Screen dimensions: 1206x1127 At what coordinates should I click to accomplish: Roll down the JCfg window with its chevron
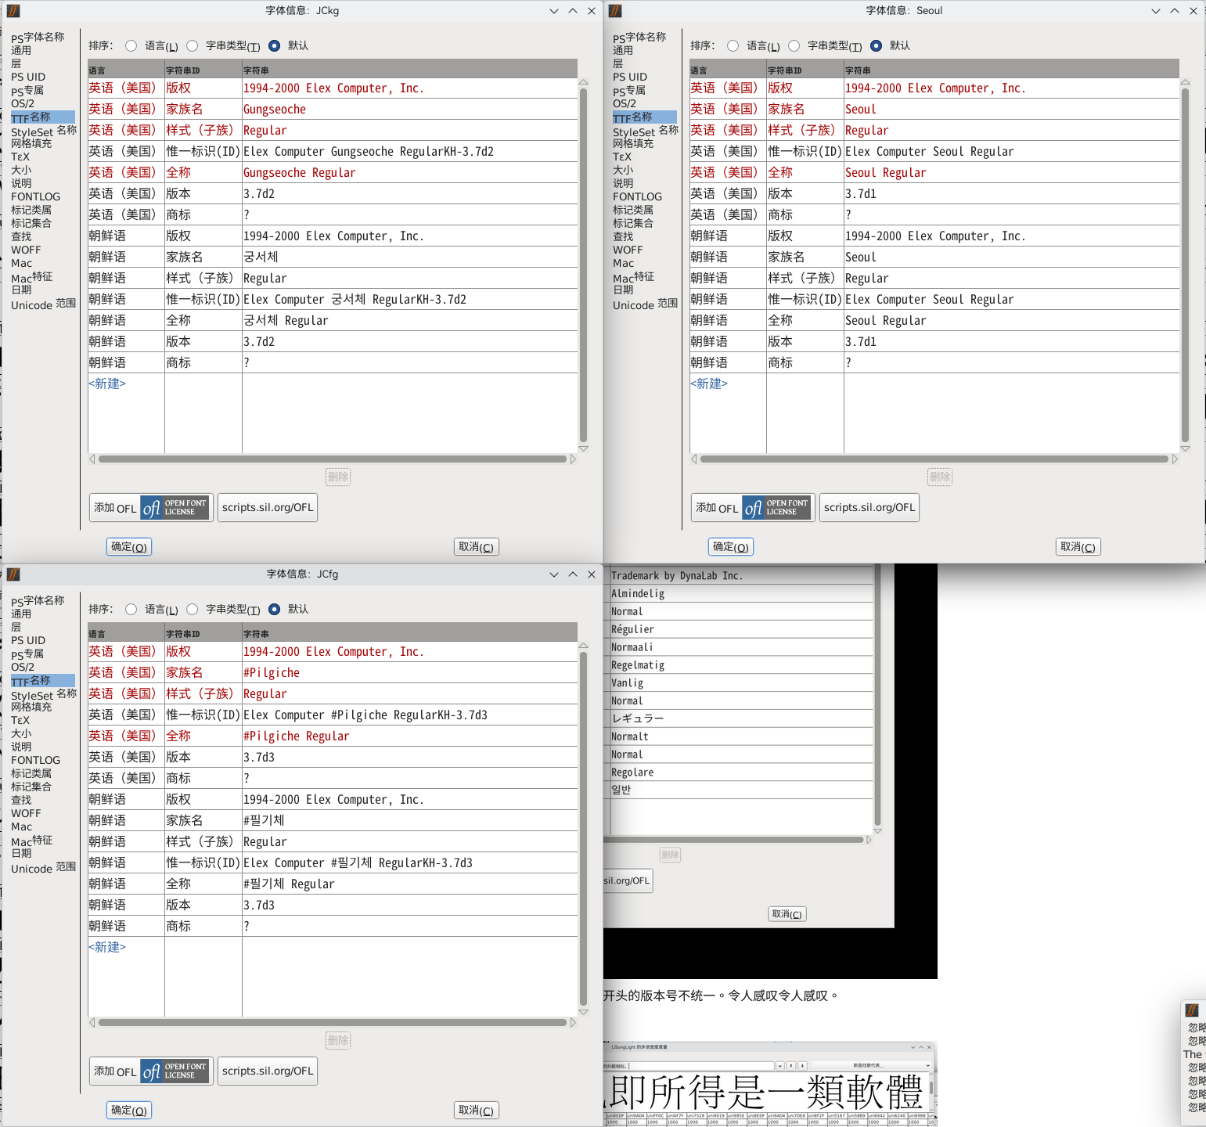[554, 574]
